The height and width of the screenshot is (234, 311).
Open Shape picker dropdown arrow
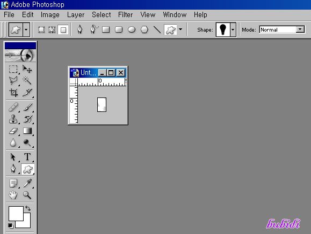point(233,30)
